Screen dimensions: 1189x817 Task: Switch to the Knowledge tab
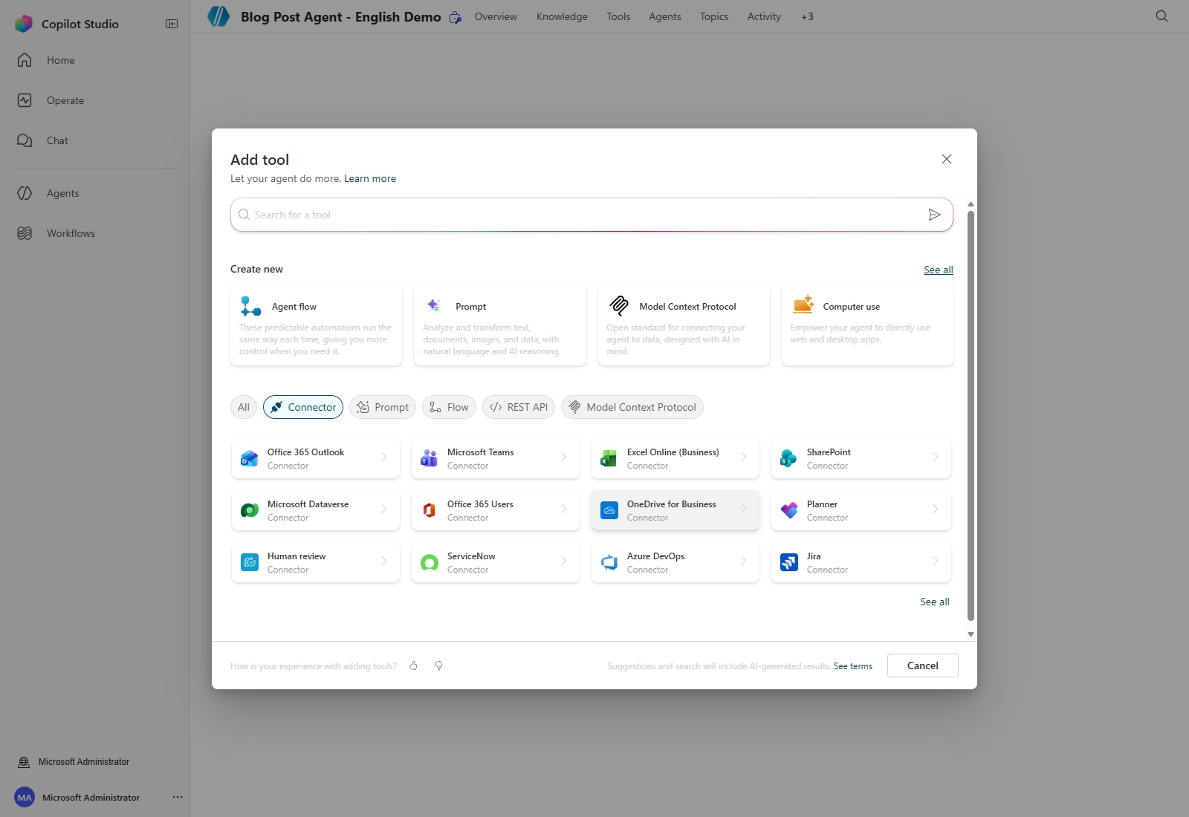click(x=562, y=16)
